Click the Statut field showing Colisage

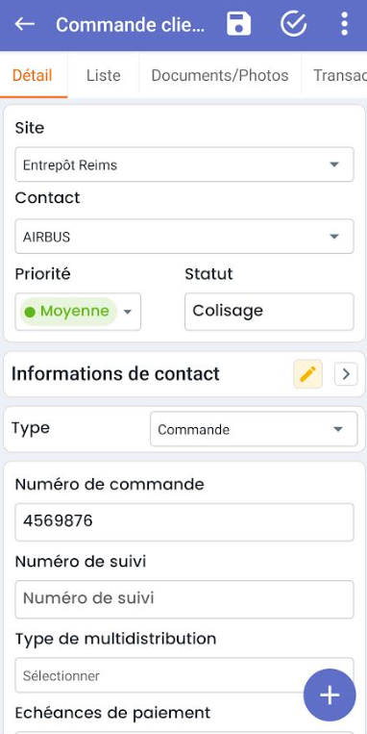(269, 312)
